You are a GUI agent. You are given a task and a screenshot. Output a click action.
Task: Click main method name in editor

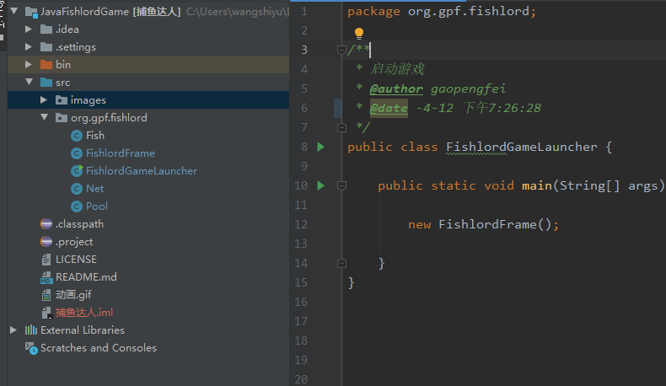pyautogui.click(x=536, y=185)
